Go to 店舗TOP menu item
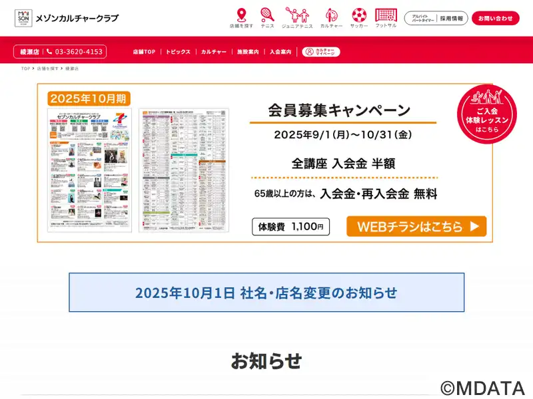Viewport: 533px width, 399px height. [144, 52]
